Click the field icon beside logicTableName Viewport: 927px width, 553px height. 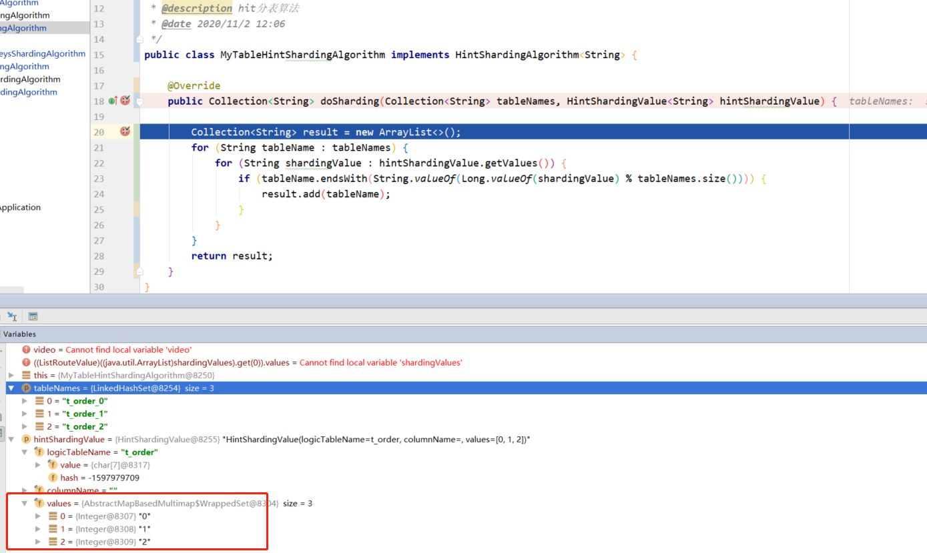39,452
